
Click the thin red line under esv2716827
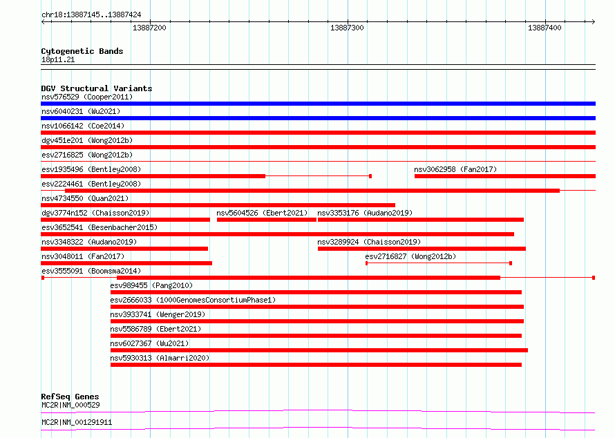[439, 263]
